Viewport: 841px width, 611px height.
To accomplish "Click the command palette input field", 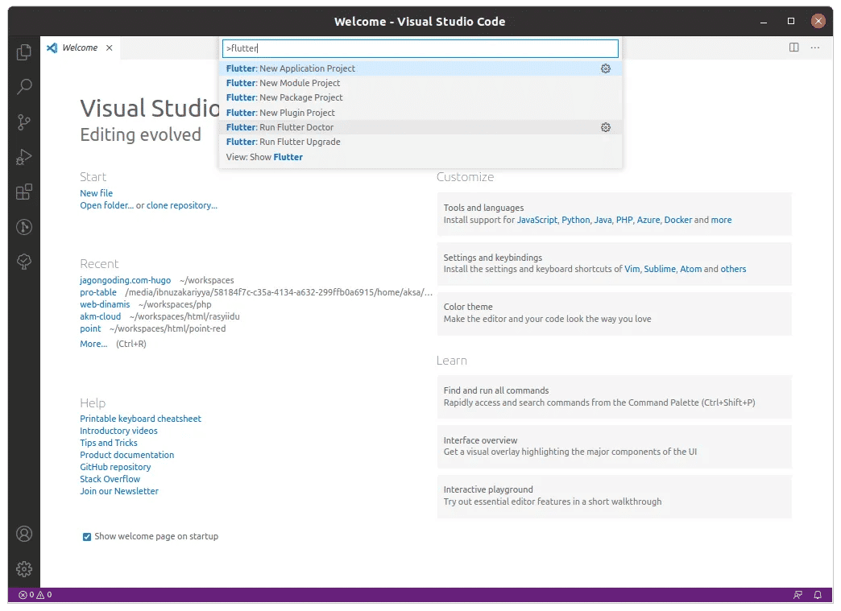I will (x=420, y=48).
